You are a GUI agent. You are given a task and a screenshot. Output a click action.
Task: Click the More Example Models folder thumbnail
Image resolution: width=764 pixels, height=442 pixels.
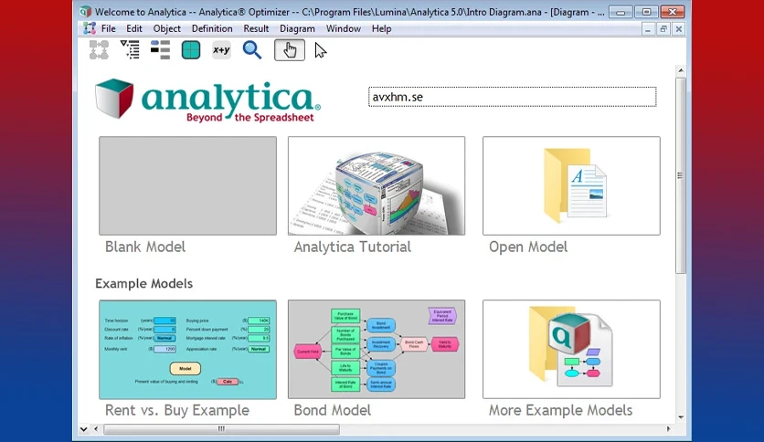point(571,349)
